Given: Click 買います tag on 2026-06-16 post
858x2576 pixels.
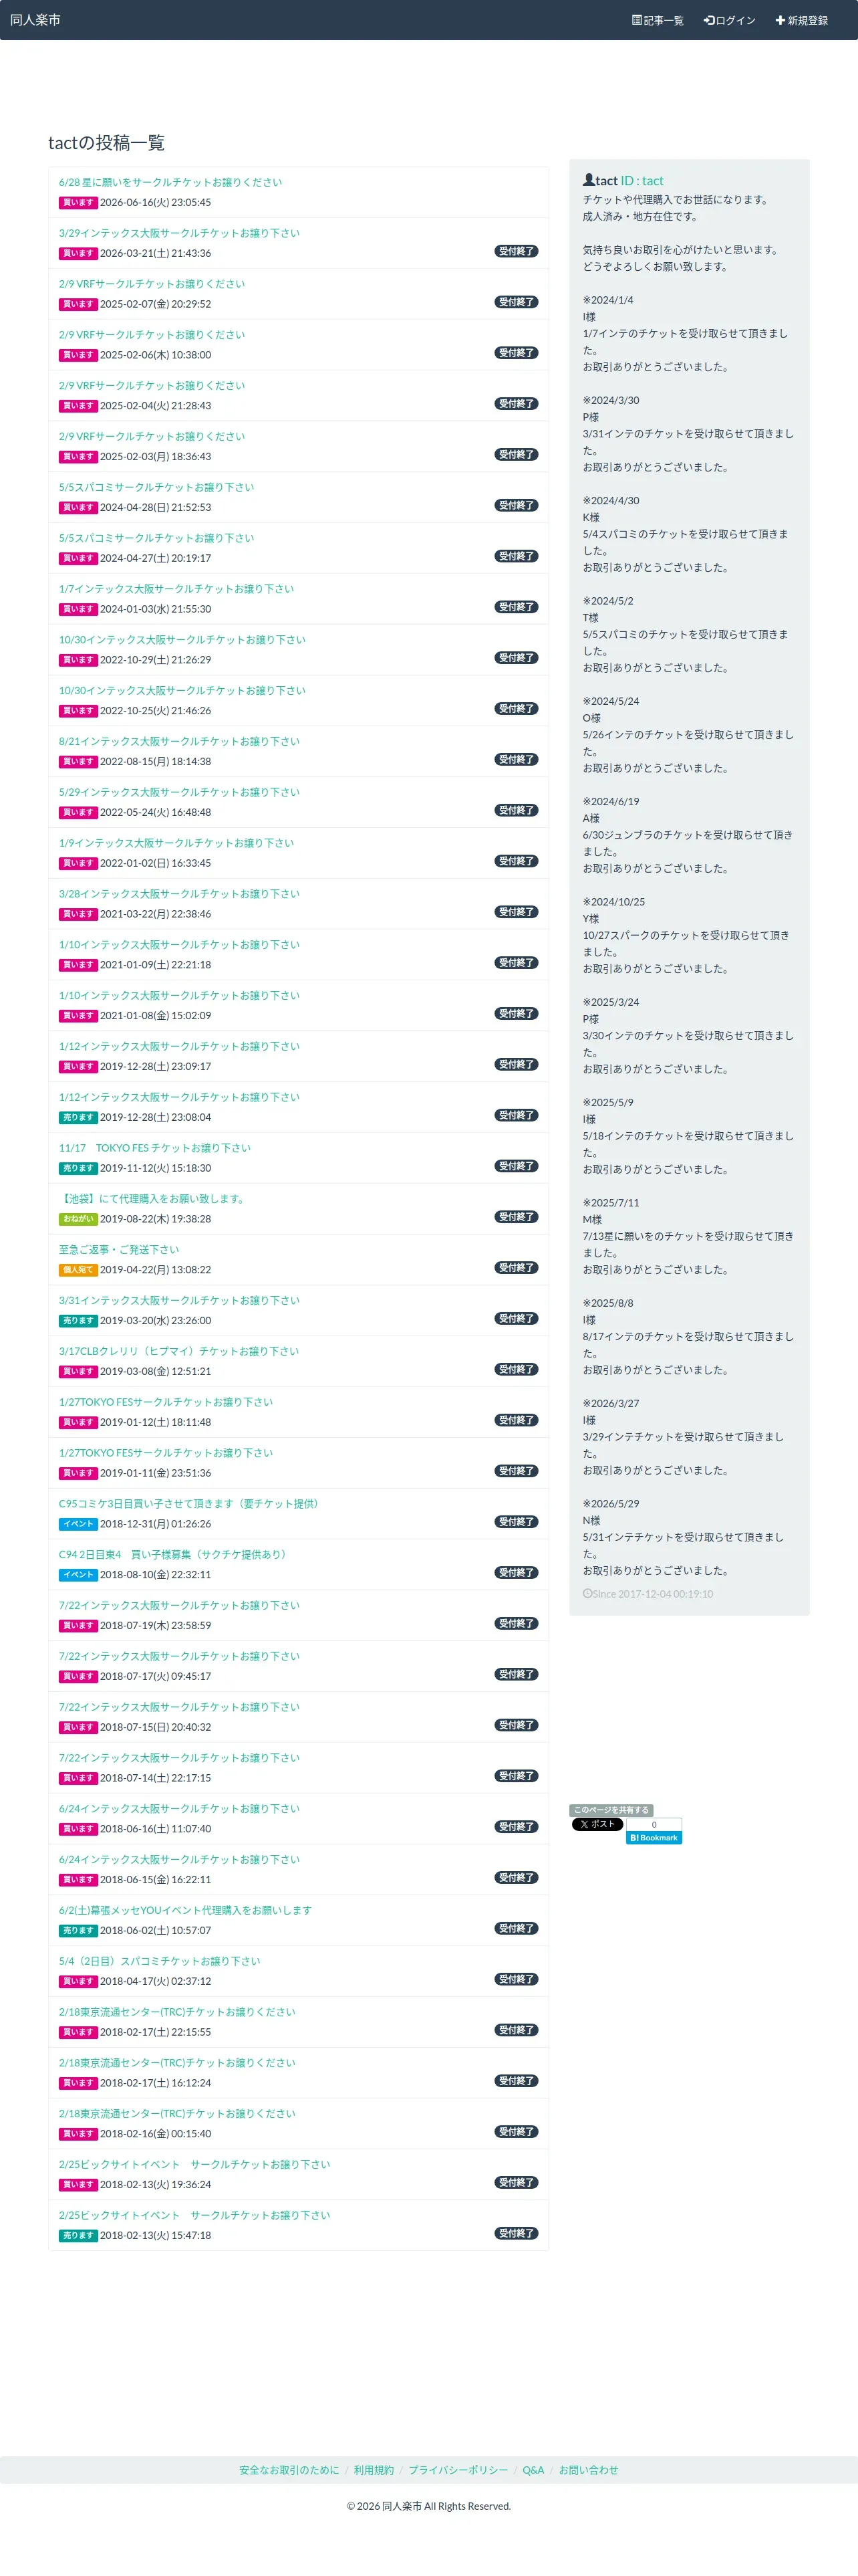Looking at the screenshot, I should 78,202.
